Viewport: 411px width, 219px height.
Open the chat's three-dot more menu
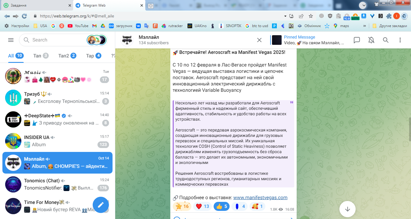click(x=400, y=40)
